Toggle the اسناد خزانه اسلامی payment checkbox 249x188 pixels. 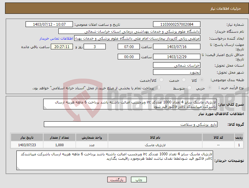click(158, 87)
